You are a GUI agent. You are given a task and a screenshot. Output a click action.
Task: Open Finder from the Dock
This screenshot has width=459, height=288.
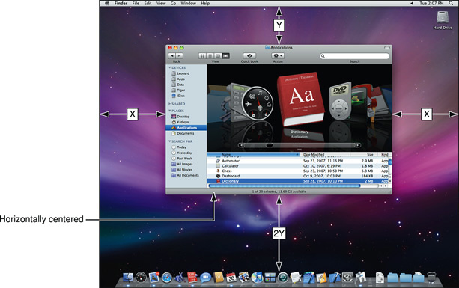(x=127, y=277)
